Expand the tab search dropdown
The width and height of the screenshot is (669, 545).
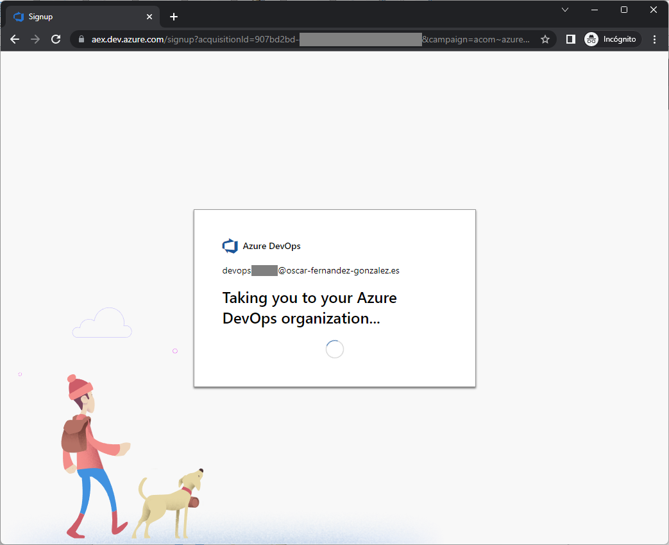[x=565, y=10]
